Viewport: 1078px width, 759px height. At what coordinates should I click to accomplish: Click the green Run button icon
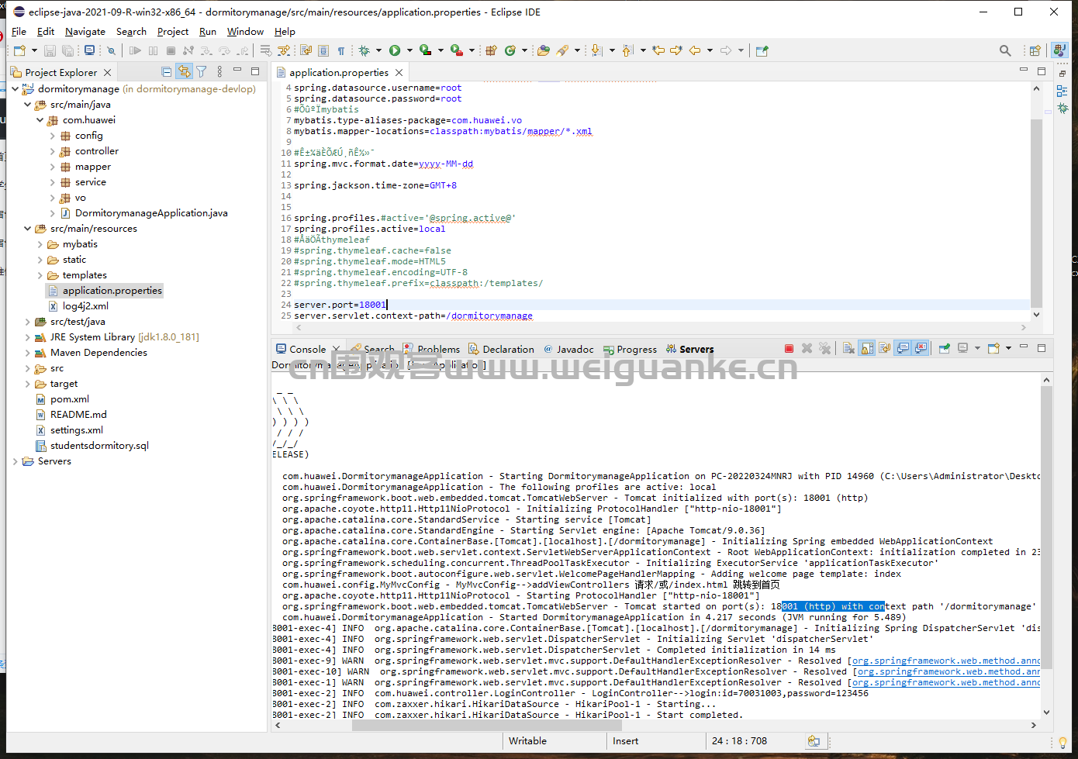point(395,50)
